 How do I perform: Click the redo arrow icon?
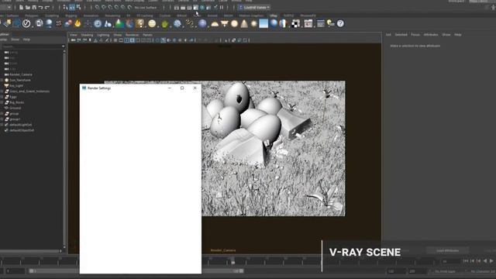[46, 7]
